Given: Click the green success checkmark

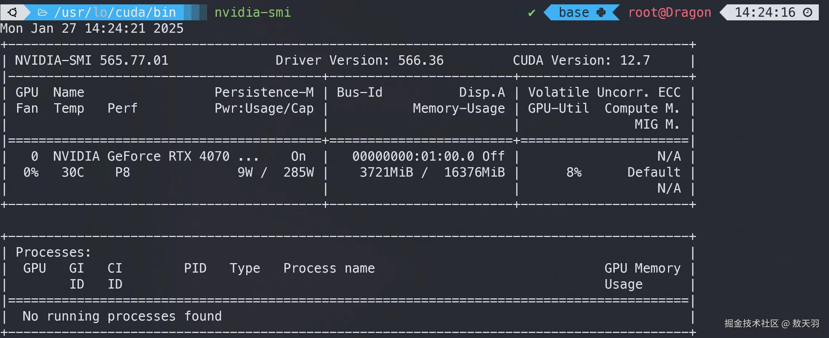Looking at the screenshot, I should (531, 13).
